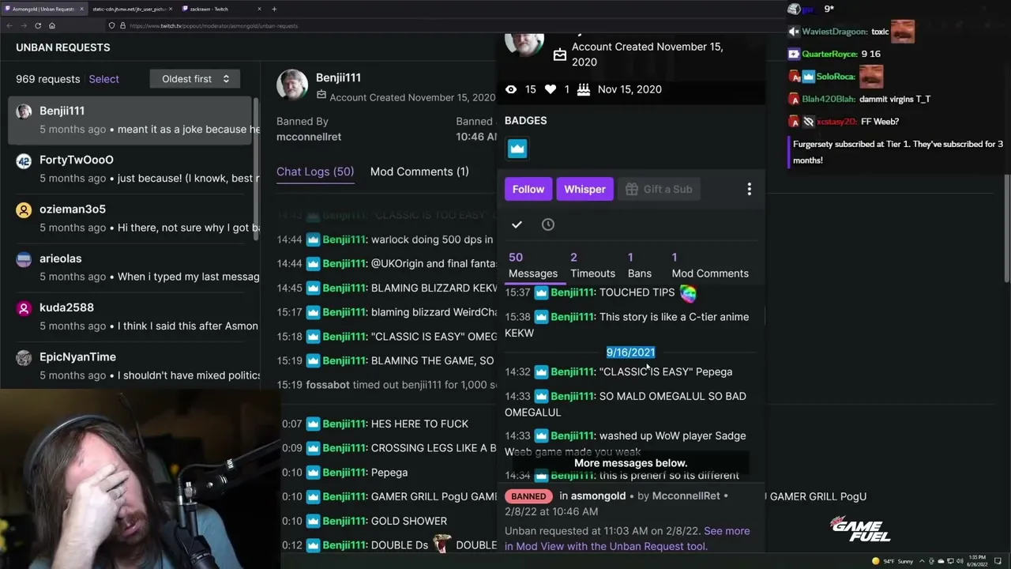
Task: Click the browser home icon
Action: click(x=52, y=26)
